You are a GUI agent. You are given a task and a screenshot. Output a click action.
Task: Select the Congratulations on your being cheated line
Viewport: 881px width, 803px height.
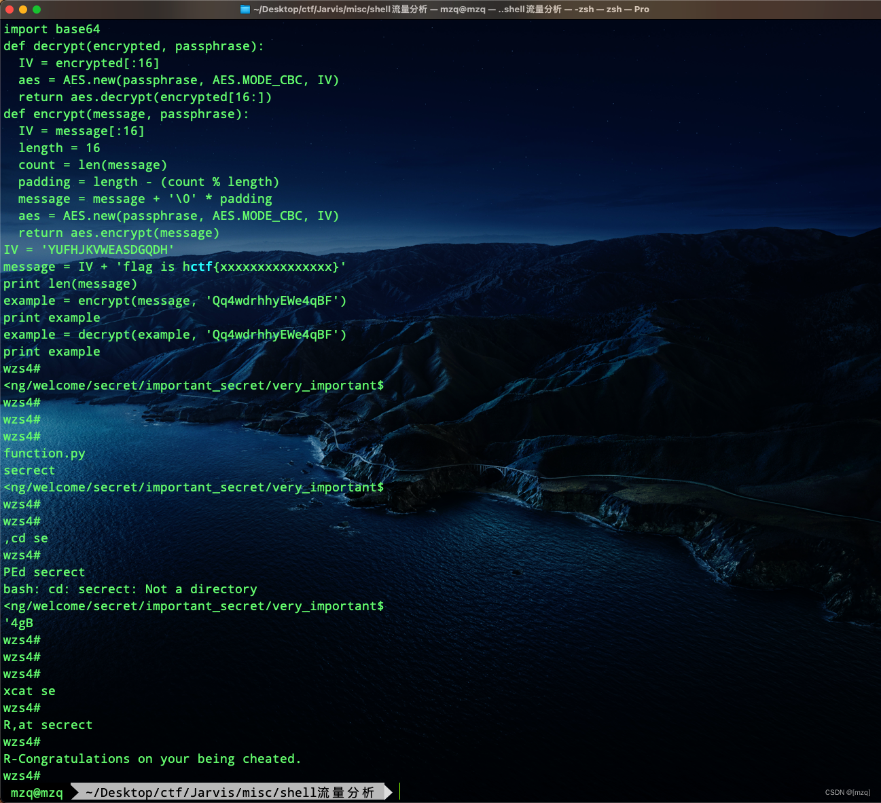(x=152, y=758)
